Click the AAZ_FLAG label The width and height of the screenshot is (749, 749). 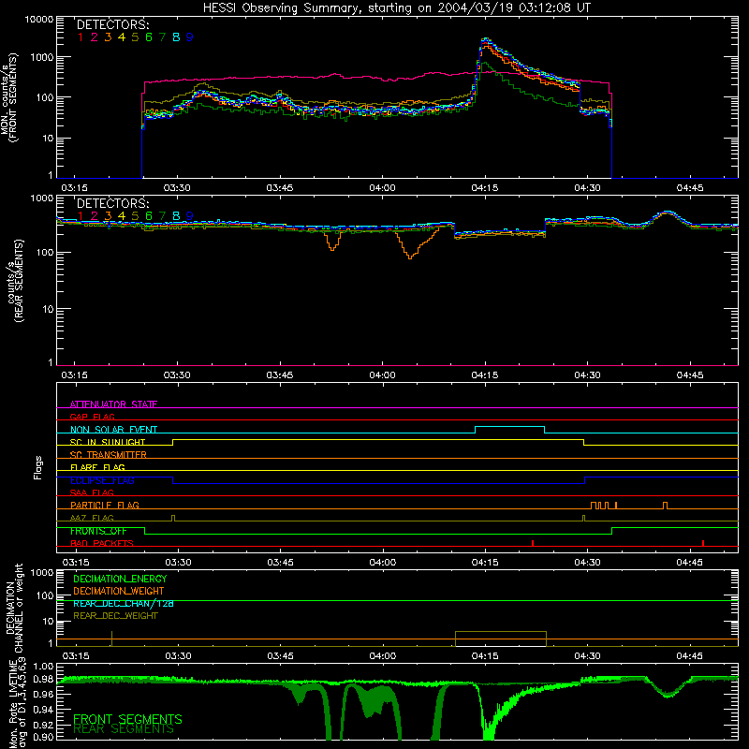pos(92,518)
